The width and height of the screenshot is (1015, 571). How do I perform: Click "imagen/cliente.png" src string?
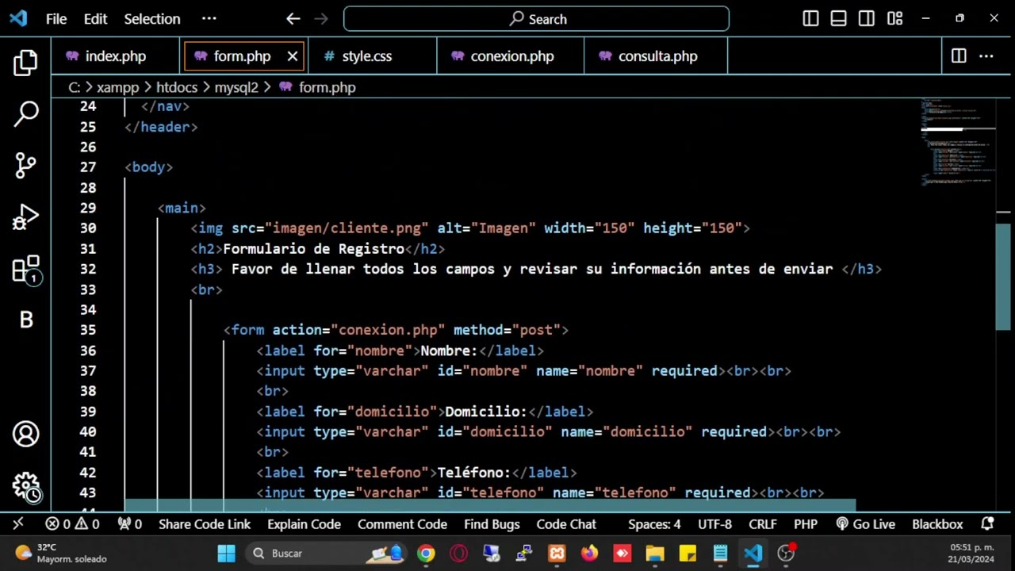pos(347,228)
